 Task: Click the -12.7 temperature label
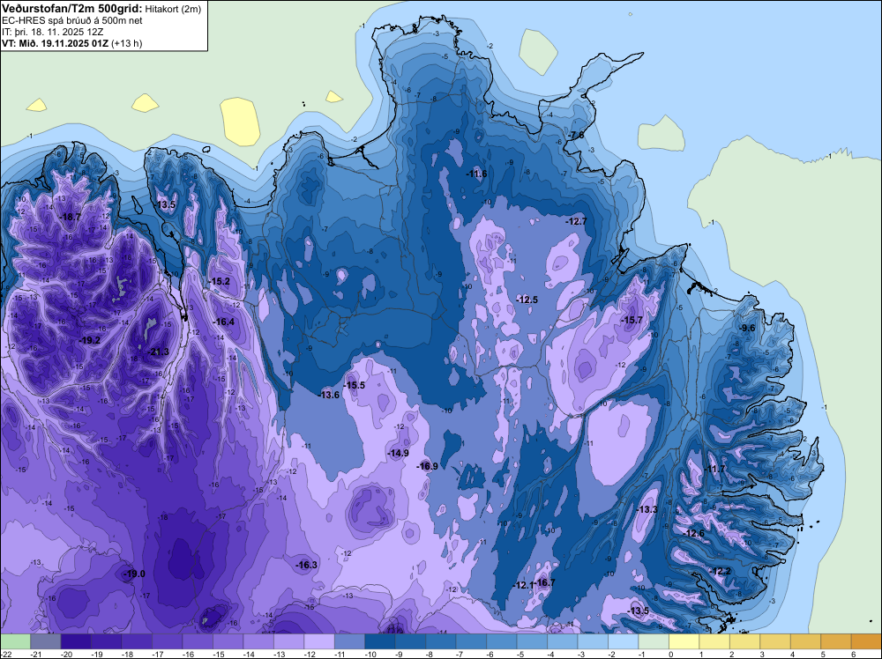577,221
